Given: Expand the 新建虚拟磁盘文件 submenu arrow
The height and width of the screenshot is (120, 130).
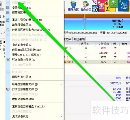Looking at the screenshot, I should 61,84.
